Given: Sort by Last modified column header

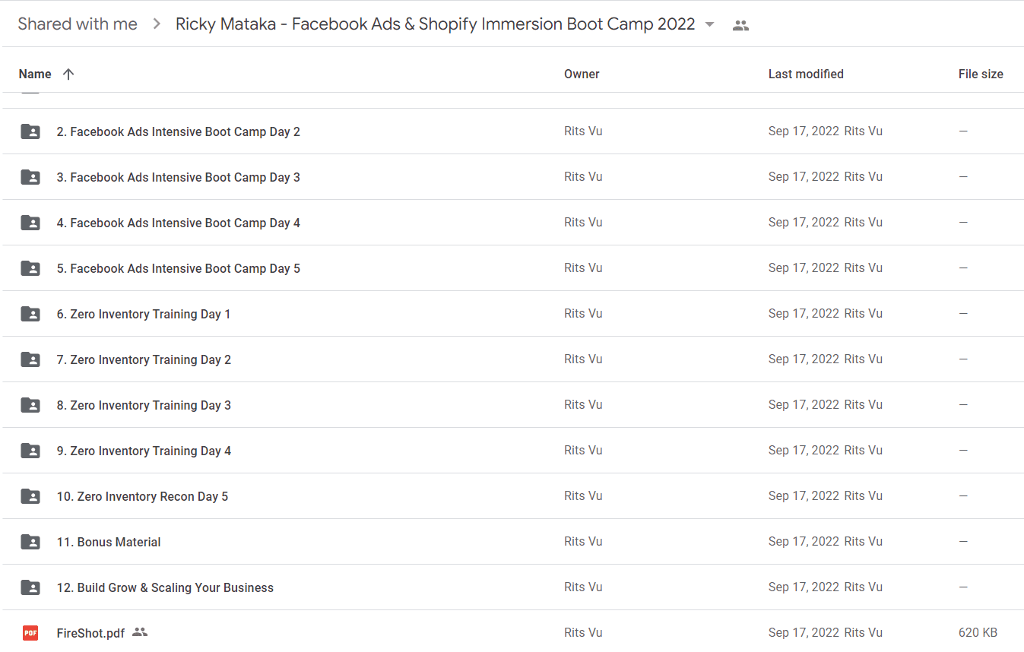Looking at the screenshot, I should click(806, 74).
